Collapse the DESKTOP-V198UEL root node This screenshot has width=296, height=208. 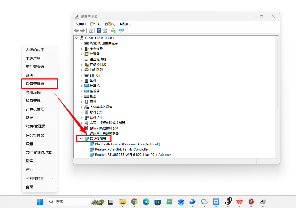pyautogui.click(x=76, y=38)
